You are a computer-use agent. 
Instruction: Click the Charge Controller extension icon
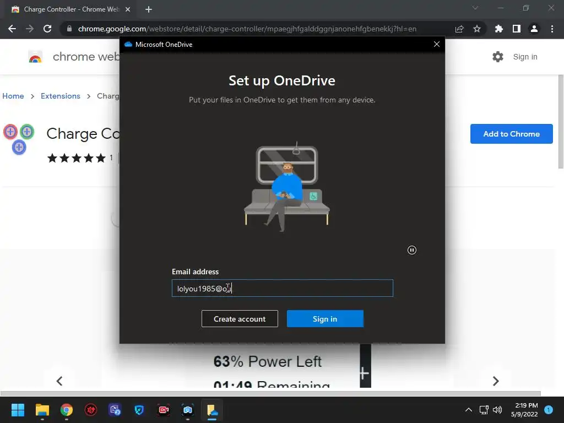click(x=19, y=139)
